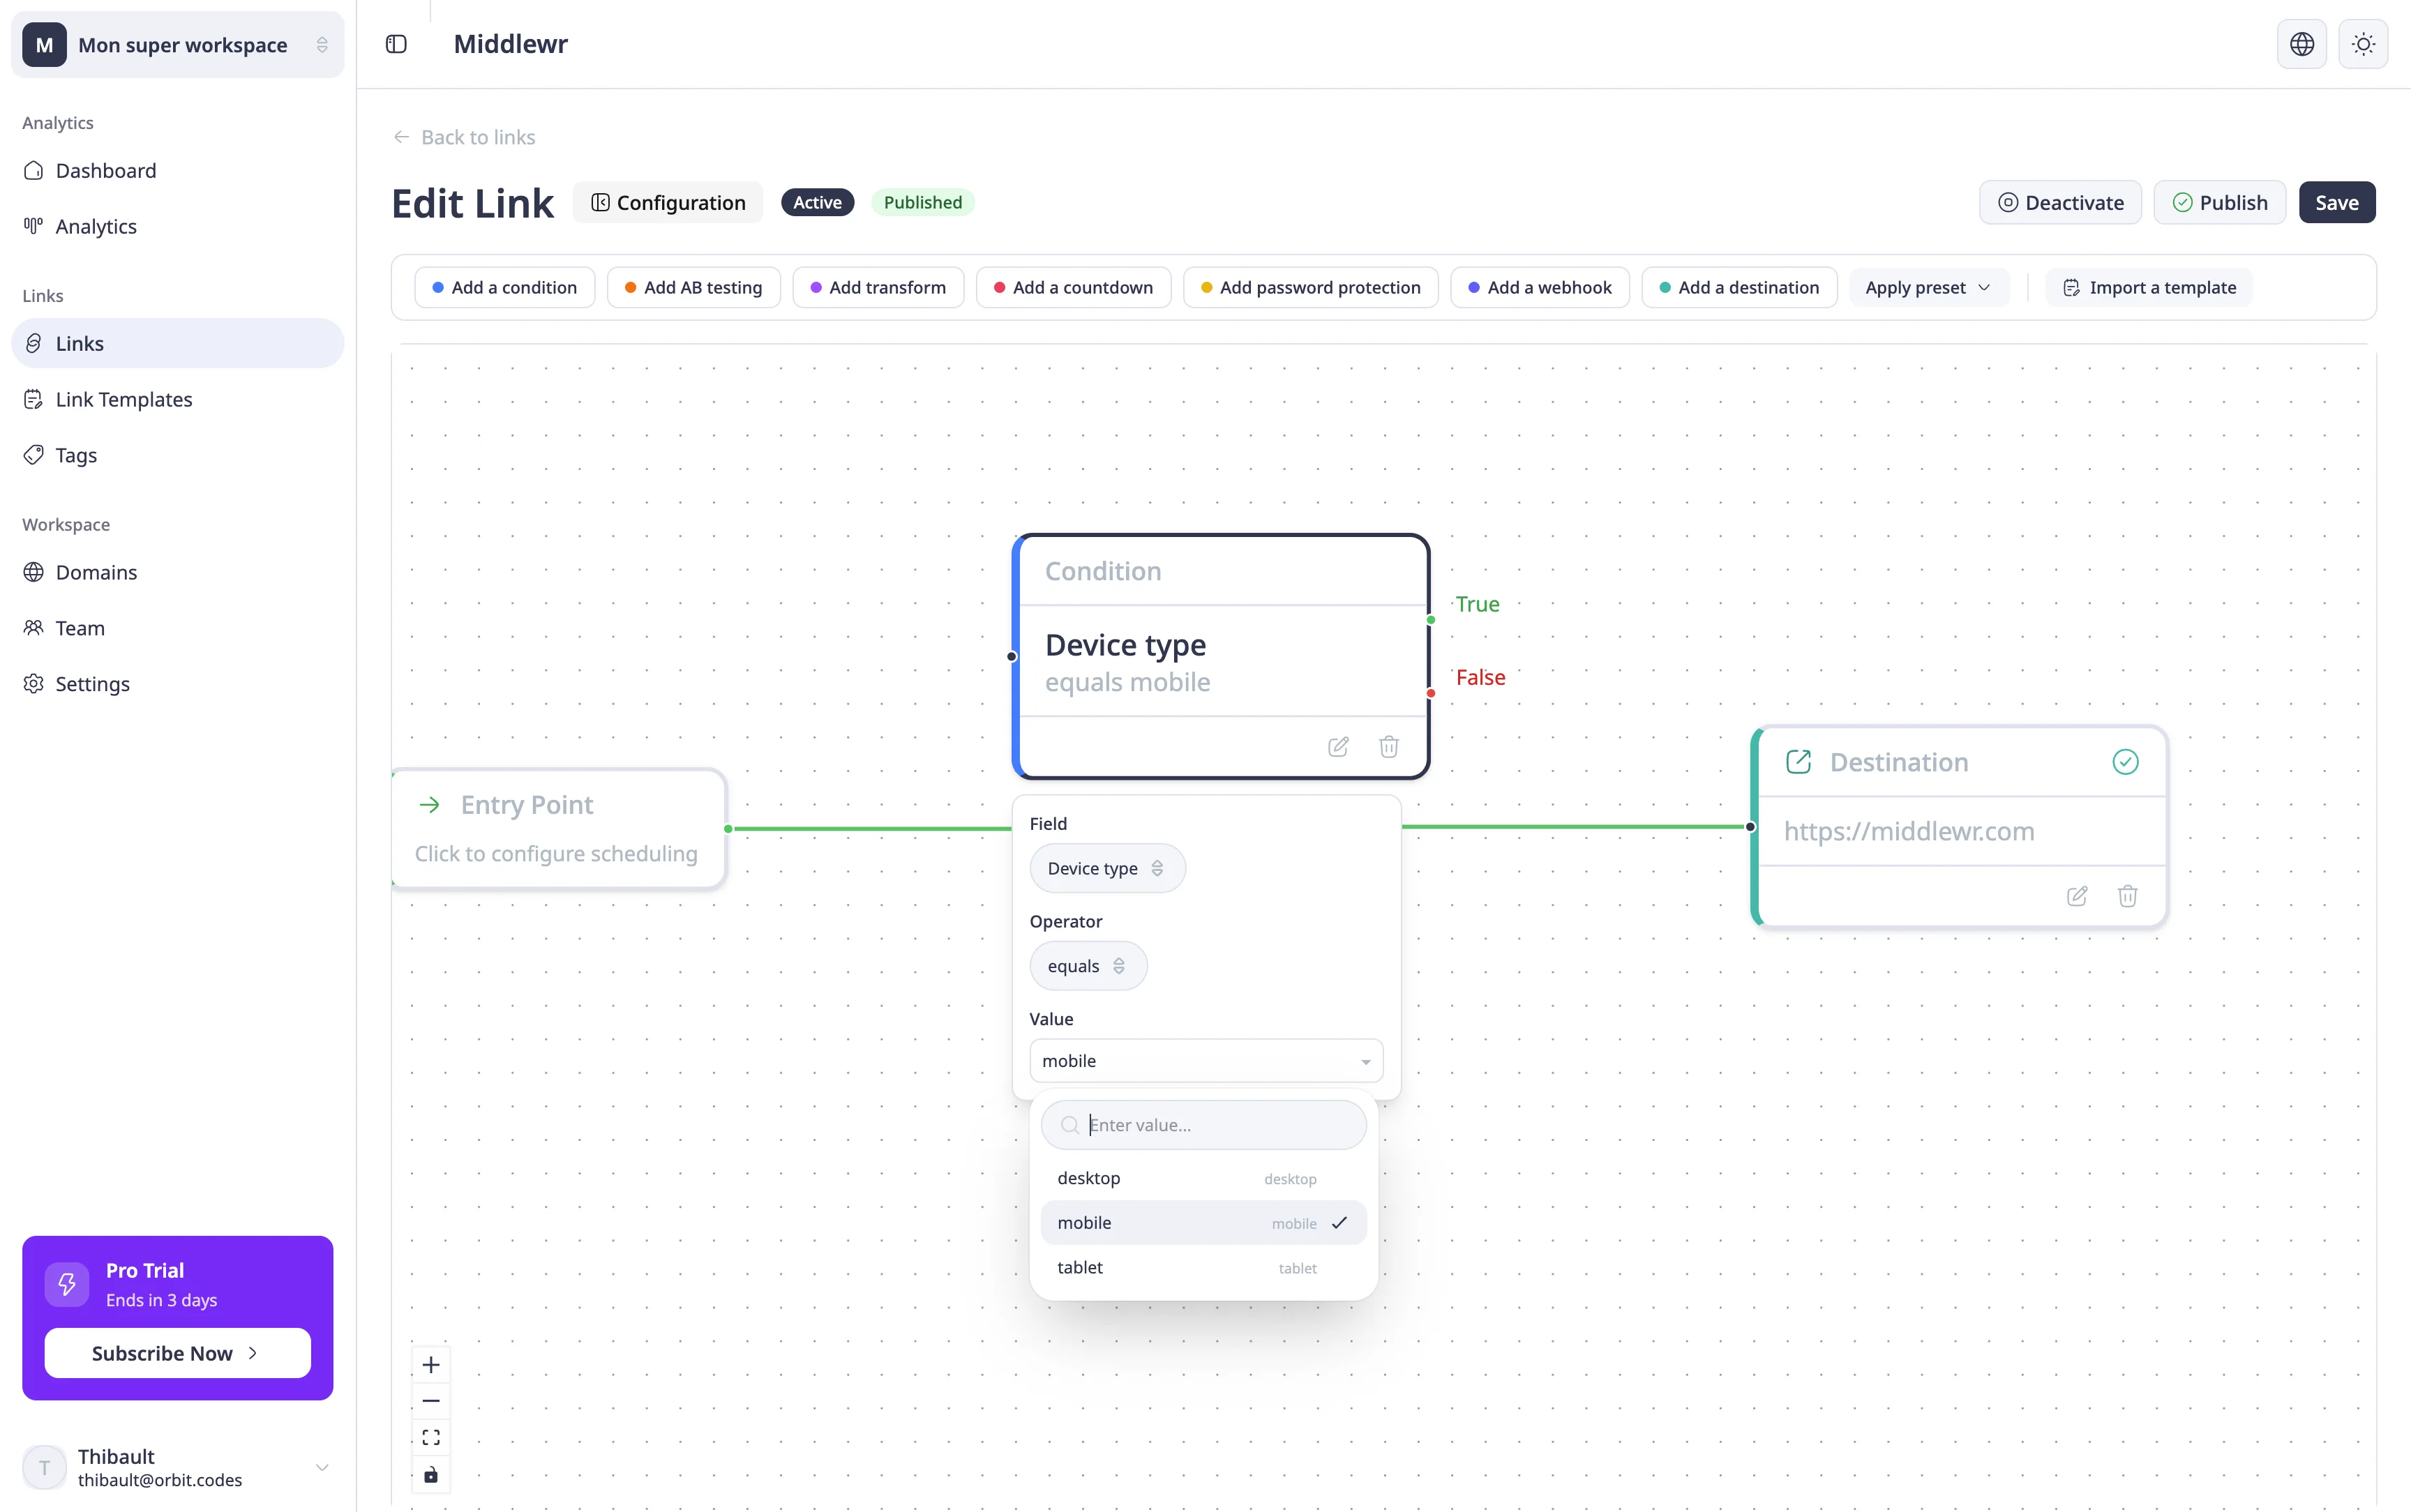This screenshot has height=1512, width=2411.
Task: Open Analytics in the sidebar
Action: (178, 226)
